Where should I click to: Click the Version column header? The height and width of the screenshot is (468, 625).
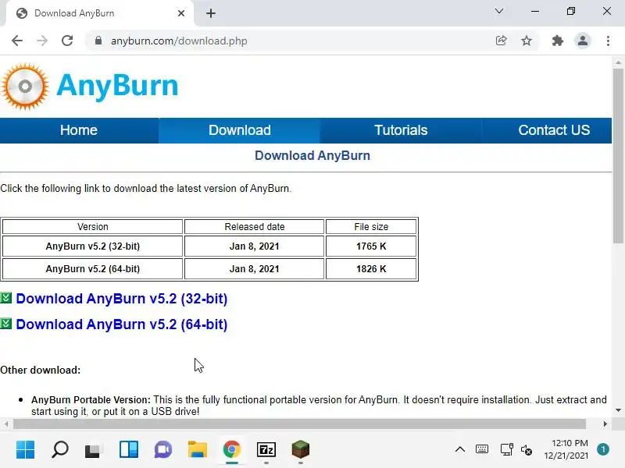[x=92, y=227]
